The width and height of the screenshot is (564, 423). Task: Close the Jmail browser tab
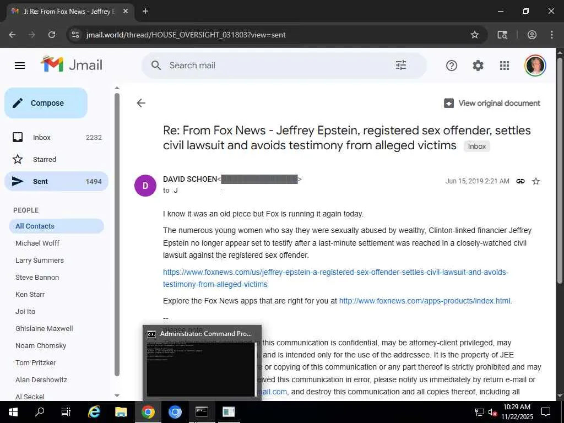point(125,11)
